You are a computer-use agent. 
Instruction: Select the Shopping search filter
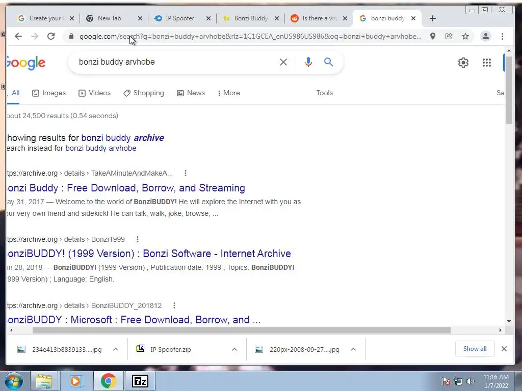(143, 93)
